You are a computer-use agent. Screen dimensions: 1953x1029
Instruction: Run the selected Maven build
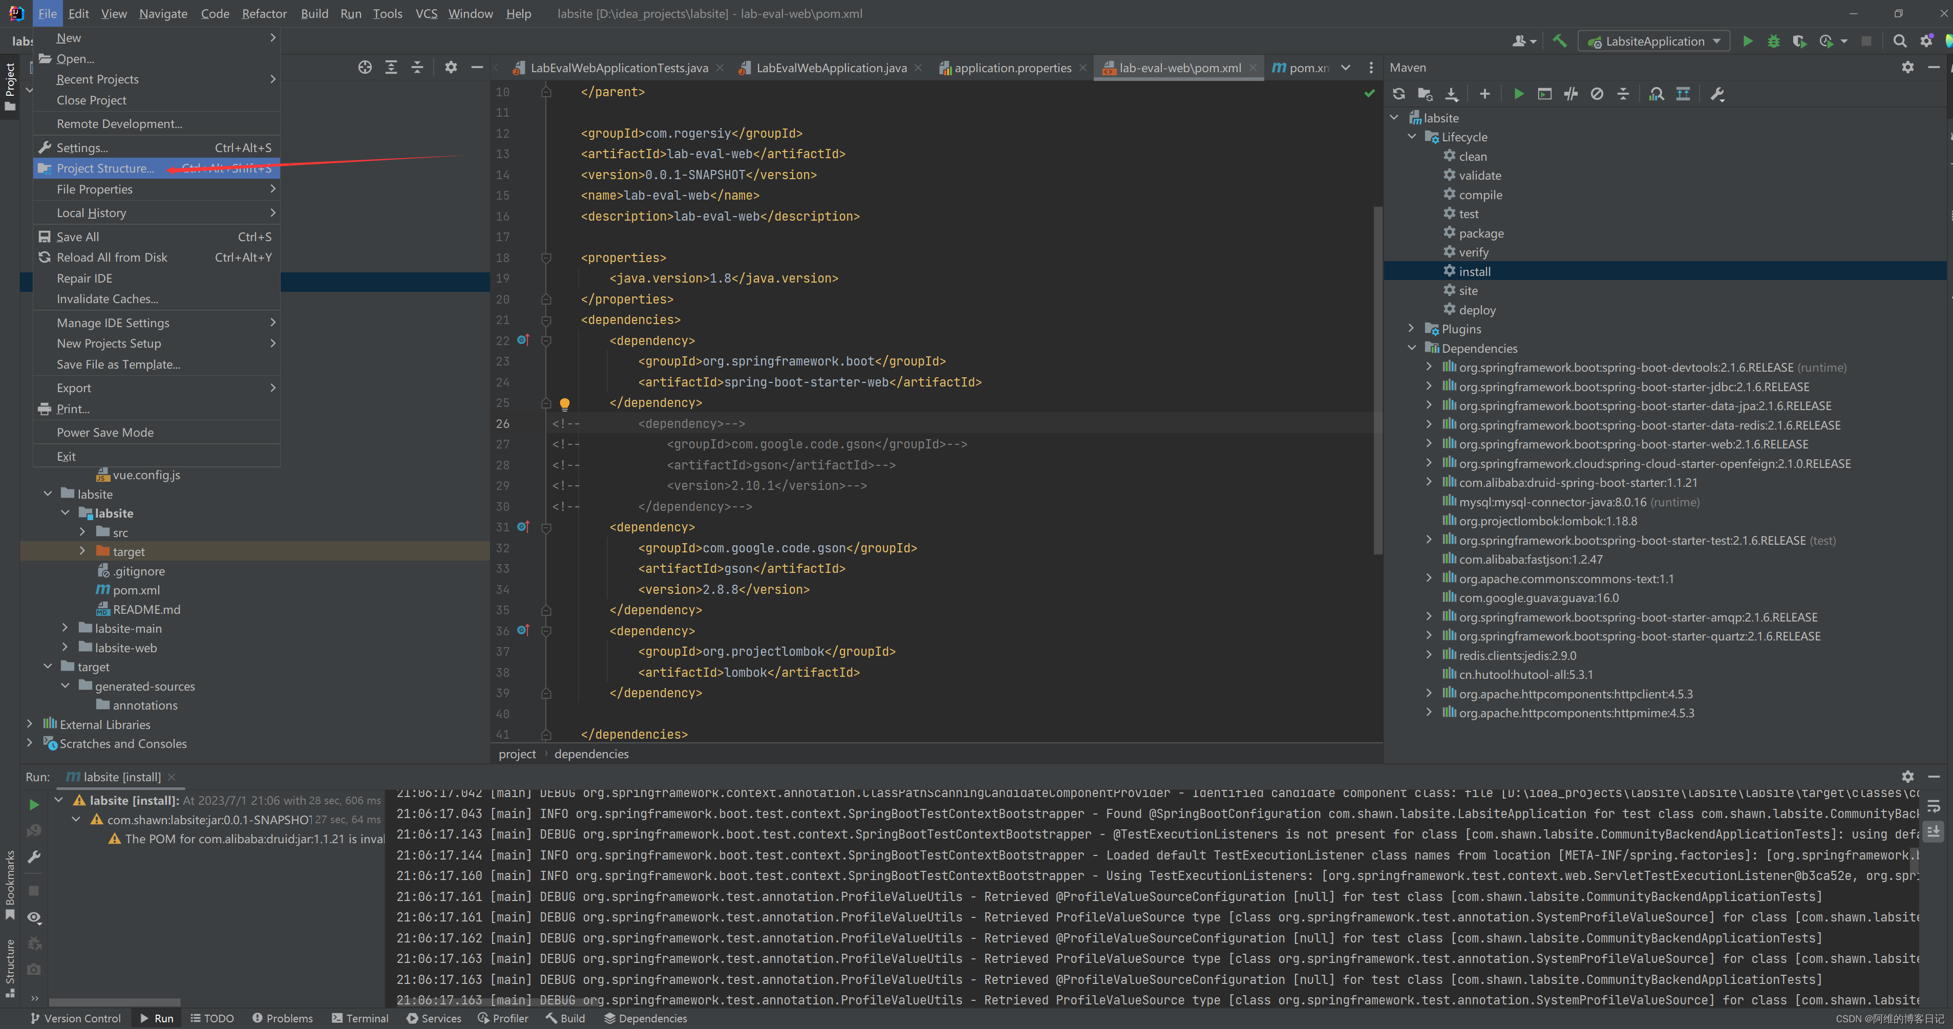1519,94
